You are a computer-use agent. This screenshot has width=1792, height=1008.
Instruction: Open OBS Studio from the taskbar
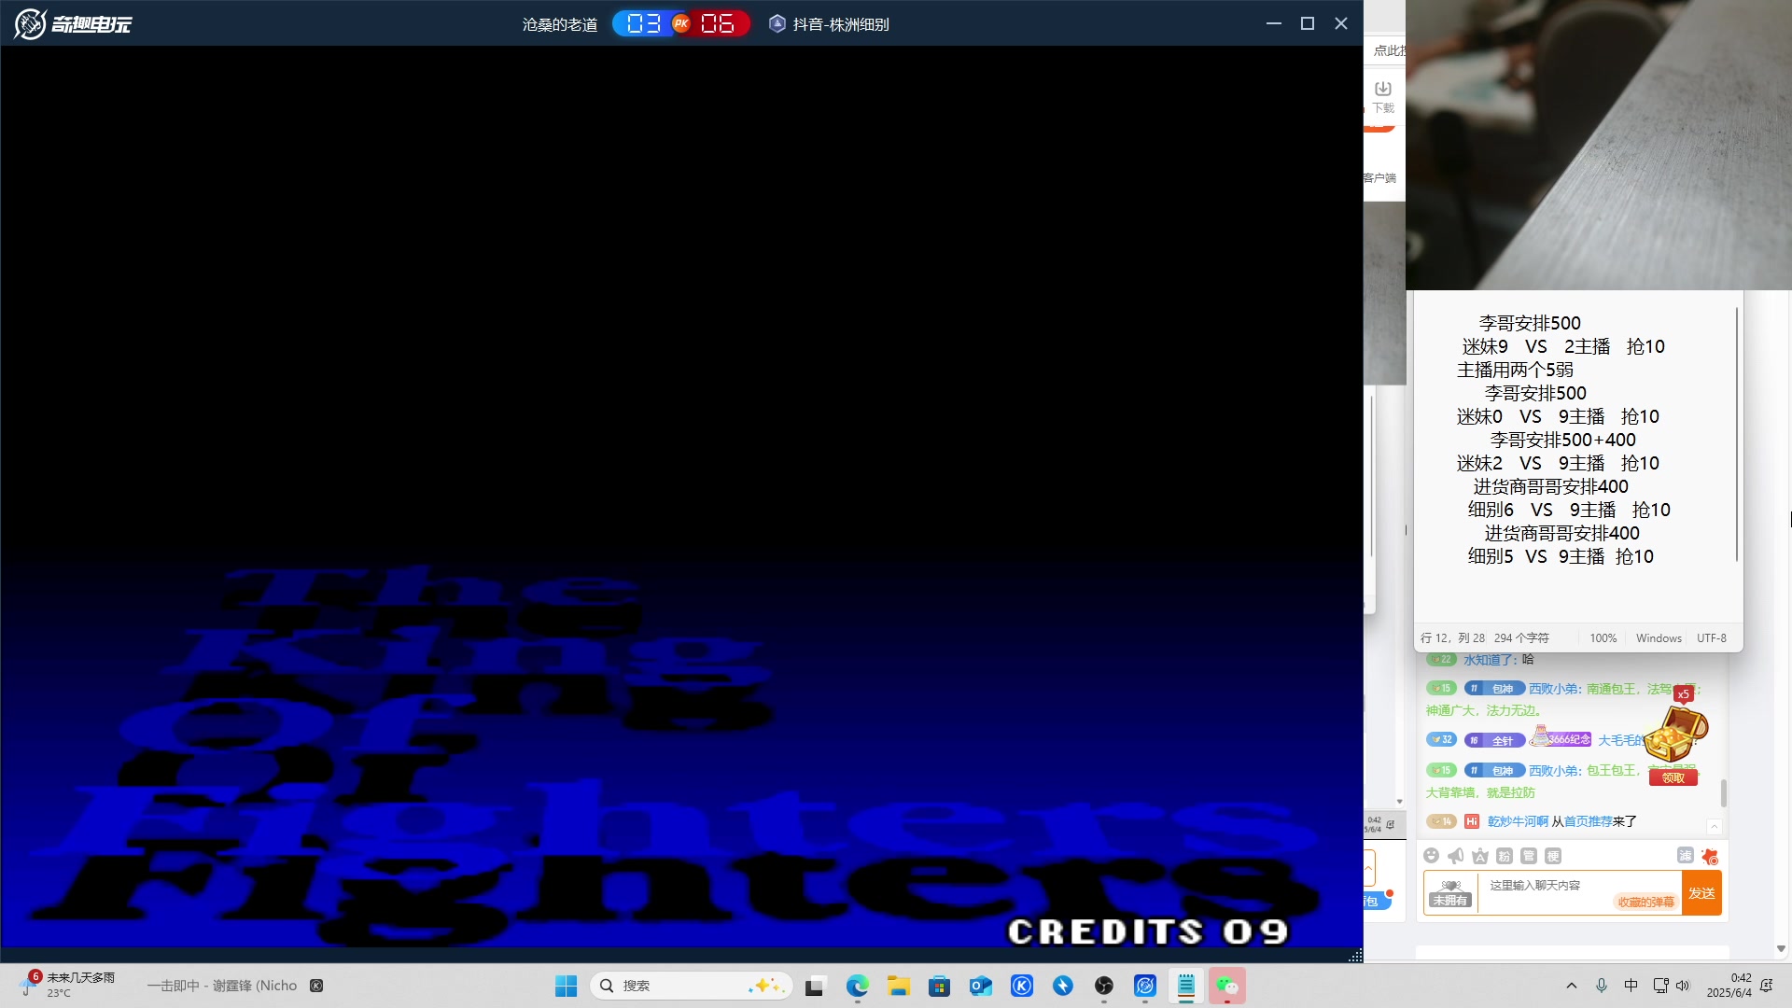pyautogui.click(x=1104, y=986)
